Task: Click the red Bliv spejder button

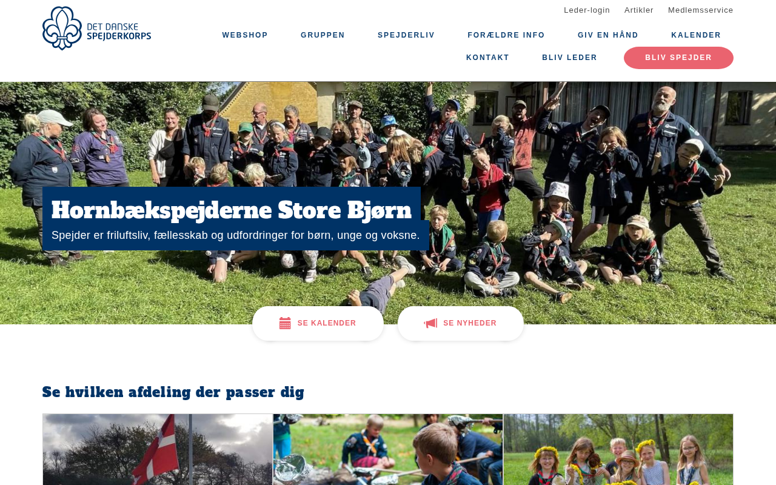Action: [678, 58]
